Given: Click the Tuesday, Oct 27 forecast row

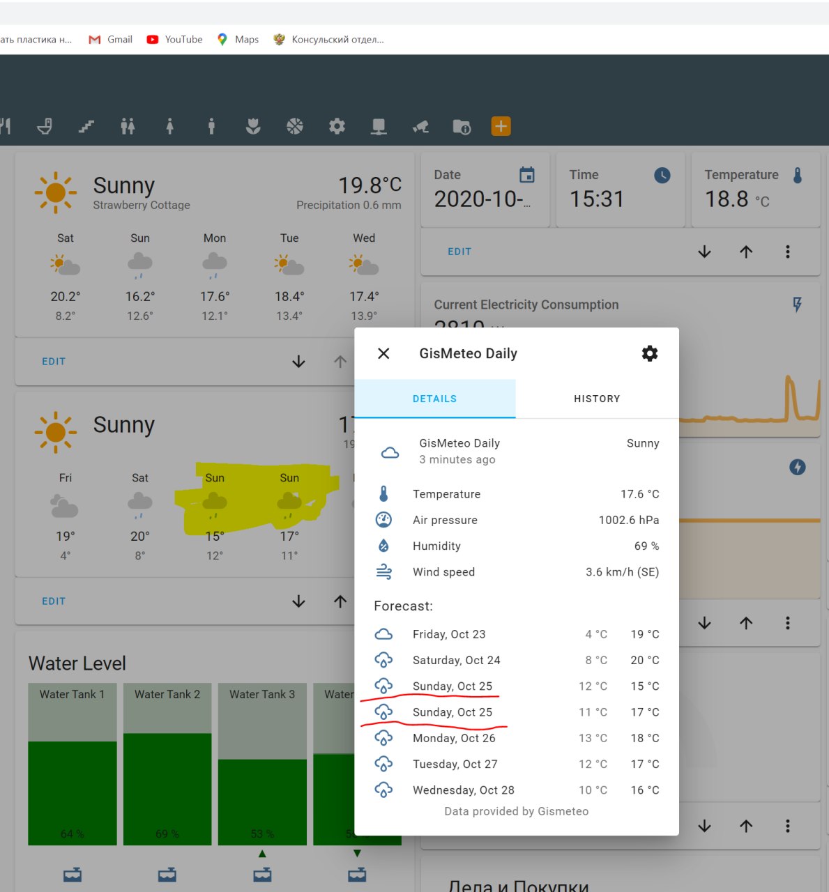Looking at the screenshot, I should [x=517, y=764].
